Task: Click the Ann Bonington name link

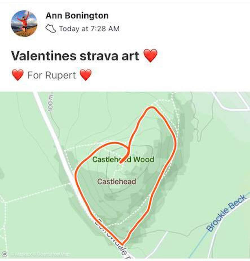Action: pos(77,16)
